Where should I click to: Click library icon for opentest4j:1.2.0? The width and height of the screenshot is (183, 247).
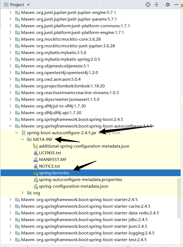pos(17,73)
